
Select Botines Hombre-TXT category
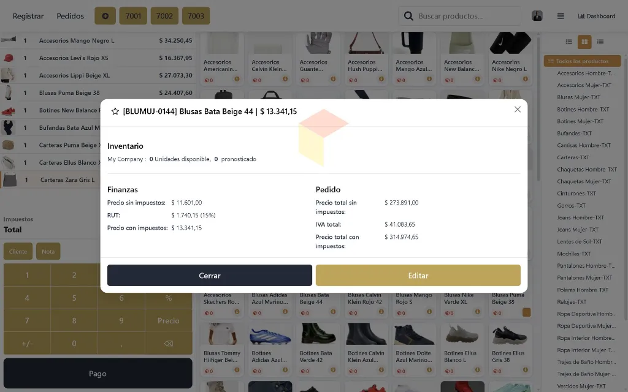click(583, 109)
